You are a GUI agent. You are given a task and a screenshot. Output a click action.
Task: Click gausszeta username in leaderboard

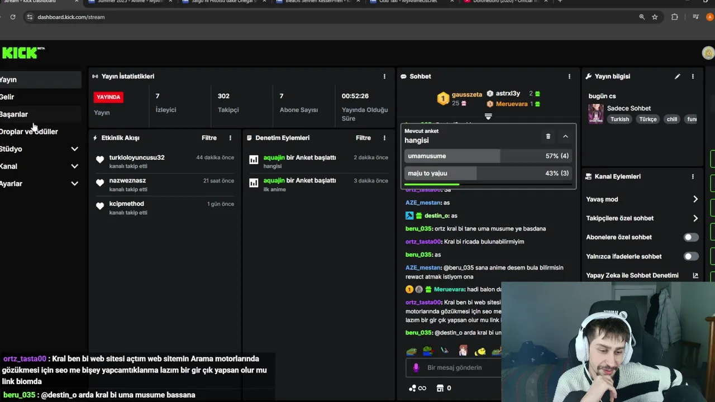[467, 94]
